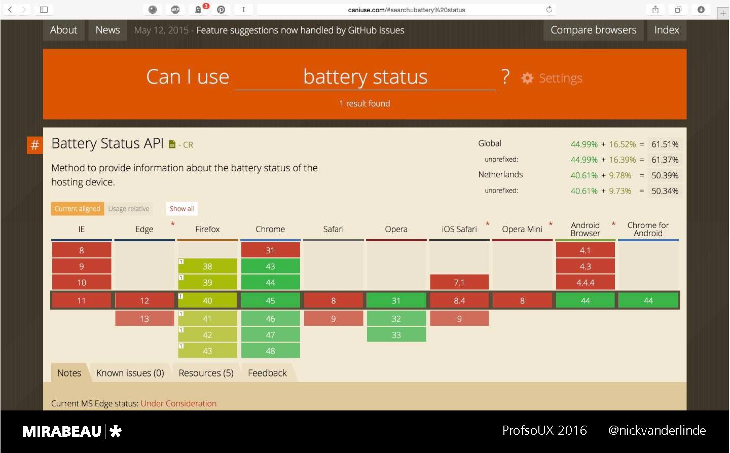Click Compare browsers button
730x453 pixels.
point(594,30)
